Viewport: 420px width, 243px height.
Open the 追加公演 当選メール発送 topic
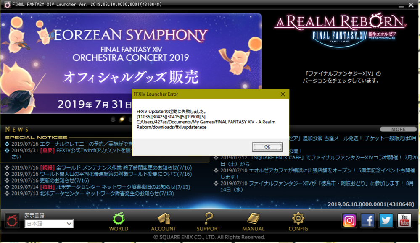pyautogui.click(x=354, y=138)
